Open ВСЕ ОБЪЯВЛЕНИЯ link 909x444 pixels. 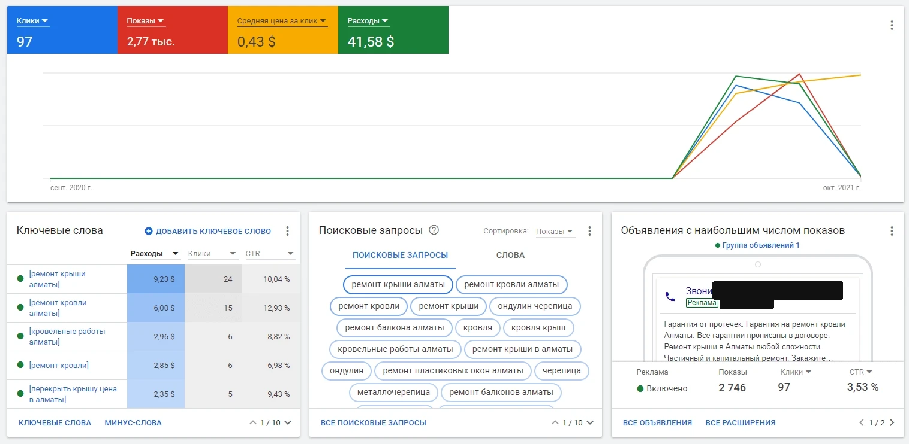[x=657, y=423]
